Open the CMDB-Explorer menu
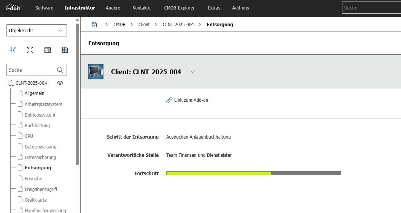 tap(179, 8)
